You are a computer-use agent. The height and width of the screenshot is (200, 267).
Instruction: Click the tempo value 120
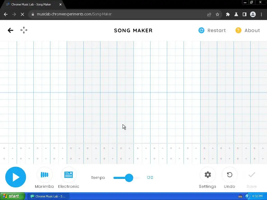(150, 178)
